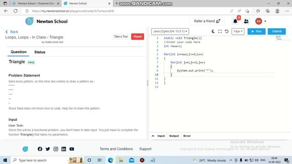Open weather widget 24°C Mostly cloudy
The width and height of the screenshot is (292, 164).
pos(209,160)
